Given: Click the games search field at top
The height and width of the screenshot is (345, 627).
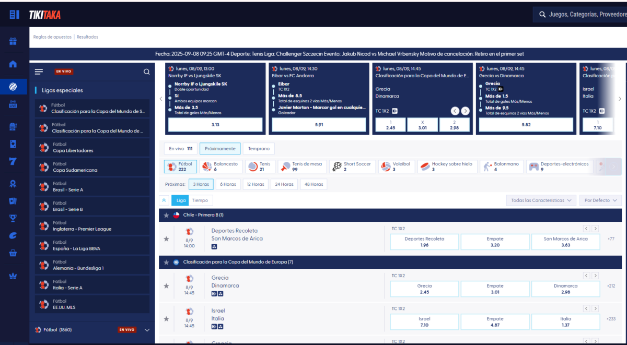Looking at the screenshot, I should click(x=580, y=15).
